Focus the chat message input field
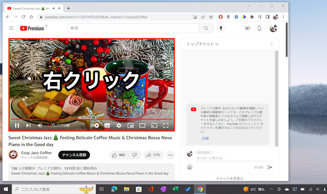This screenshot has height=194, width=327. [x=229, y=158]
